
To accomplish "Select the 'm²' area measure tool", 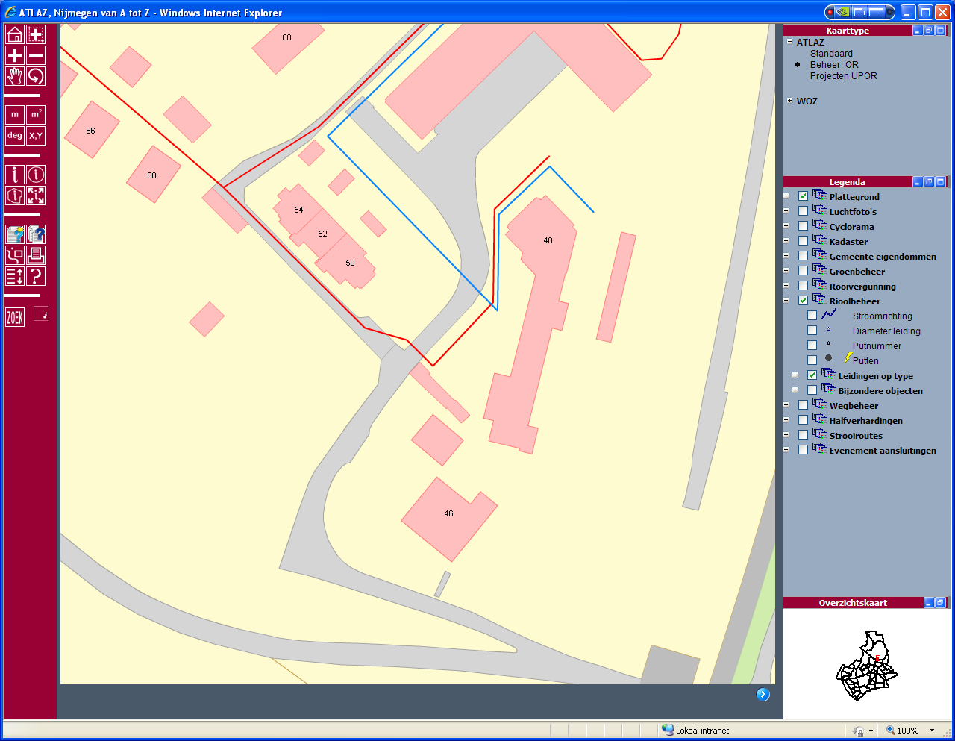I will [x=36, y=114].
